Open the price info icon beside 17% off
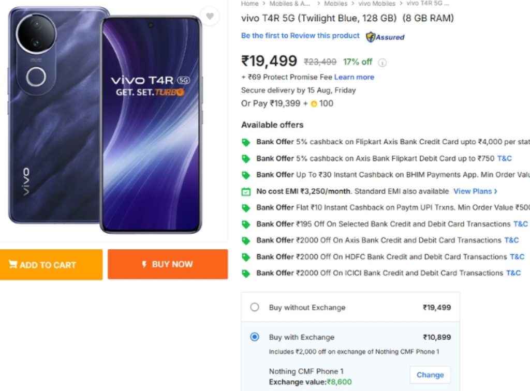 (x=382, y=62)
